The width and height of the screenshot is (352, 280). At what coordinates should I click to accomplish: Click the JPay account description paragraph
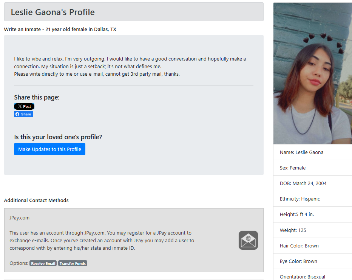pyautogui.click(x=102, y=240)
